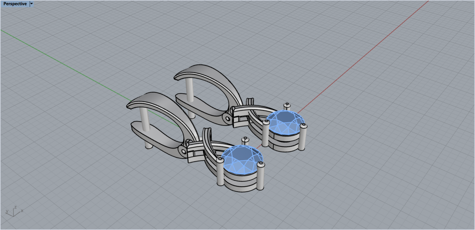Pick the round hinge pin on the farther earring
The width and height of the screenshot is (475, 230).
pos(227,118)
